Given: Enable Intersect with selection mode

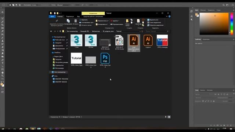Looking at the screenshot, I should pyautogui.click(x=19, y=5).
